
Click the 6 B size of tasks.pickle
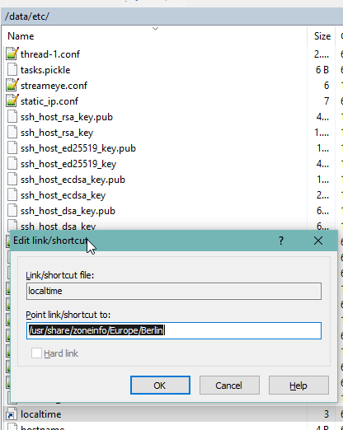(x=322, y=70)
